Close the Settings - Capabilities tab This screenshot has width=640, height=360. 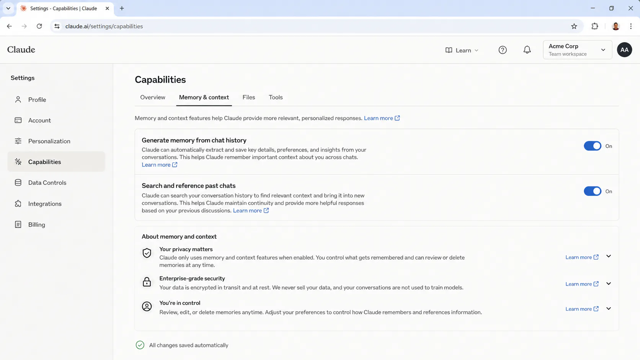107,8
